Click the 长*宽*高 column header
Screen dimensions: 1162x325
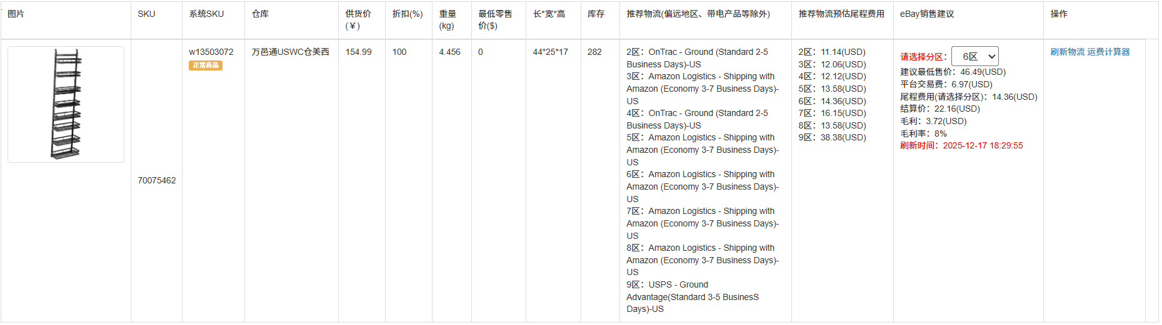[x=549, y=14]
